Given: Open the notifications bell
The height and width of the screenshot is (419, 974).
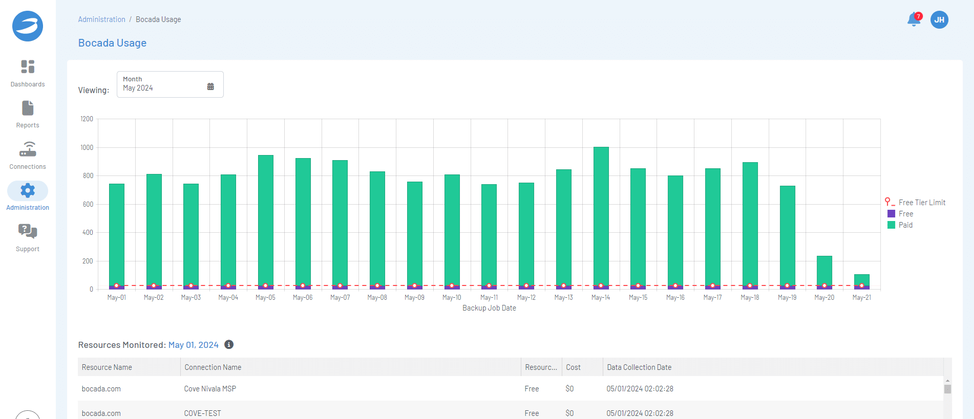Looking at the screenshot, I should tap(914, 19).
